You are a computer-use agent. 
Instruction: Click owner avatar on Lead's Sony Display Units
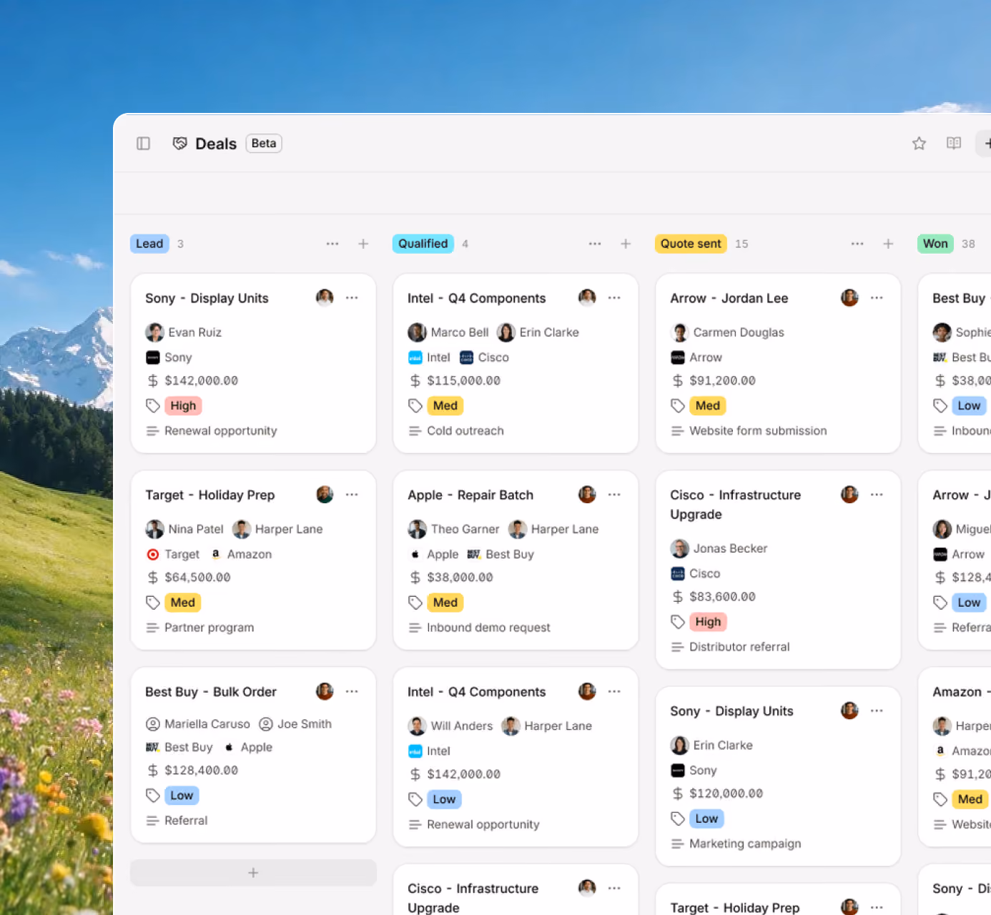325,297
